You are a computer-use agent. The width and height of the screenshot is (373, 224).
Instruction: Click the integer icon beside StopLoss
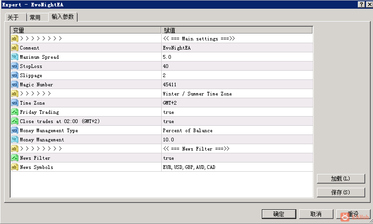click(15, 66)
